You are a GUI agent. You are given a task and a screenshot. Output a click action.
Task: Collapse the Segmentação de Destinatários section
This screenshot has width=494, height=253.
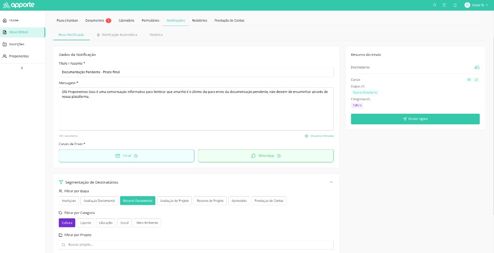pyautogui.click(x=331, y=182)
